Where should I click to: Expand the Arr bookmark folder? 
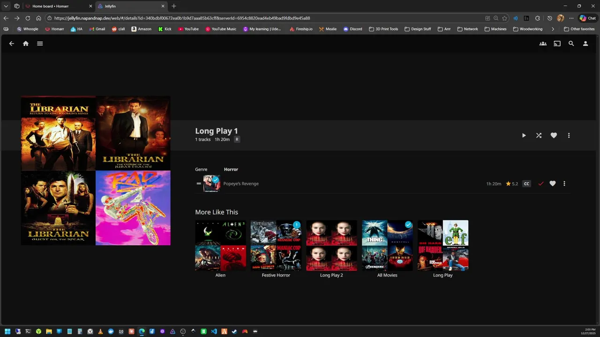(444, 29)
